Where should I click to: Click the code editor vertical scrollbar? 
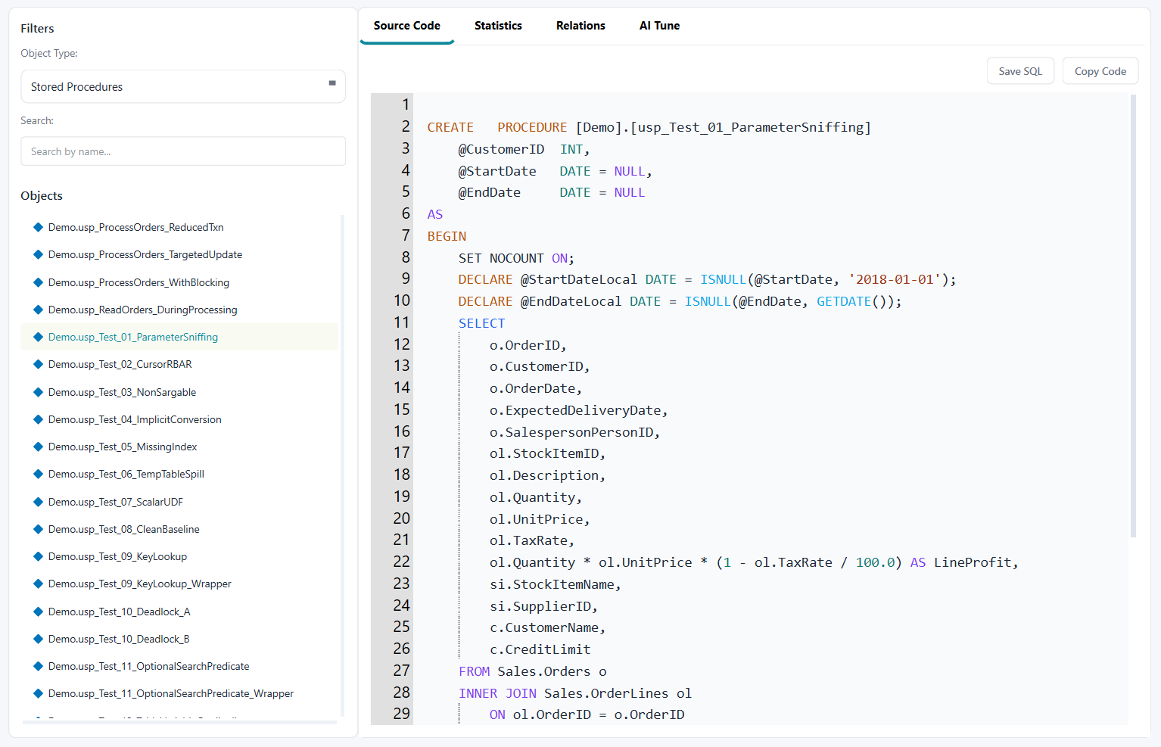tap(1133, 316)
